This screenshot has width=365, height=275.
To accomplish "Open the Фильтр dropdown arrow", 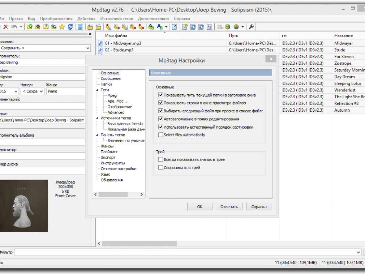I will (358, 252).
